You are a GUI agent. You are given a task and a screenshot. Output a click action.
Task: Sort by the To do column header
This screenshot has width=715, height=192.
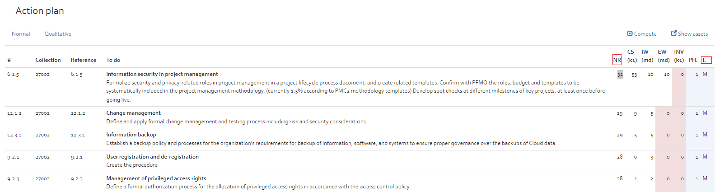click(113, 60)
